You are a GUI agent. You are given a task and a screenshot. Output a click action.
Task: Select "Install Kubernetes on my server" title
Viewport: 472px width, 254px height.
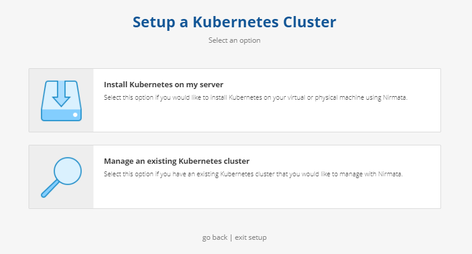[x=164, y=85]
